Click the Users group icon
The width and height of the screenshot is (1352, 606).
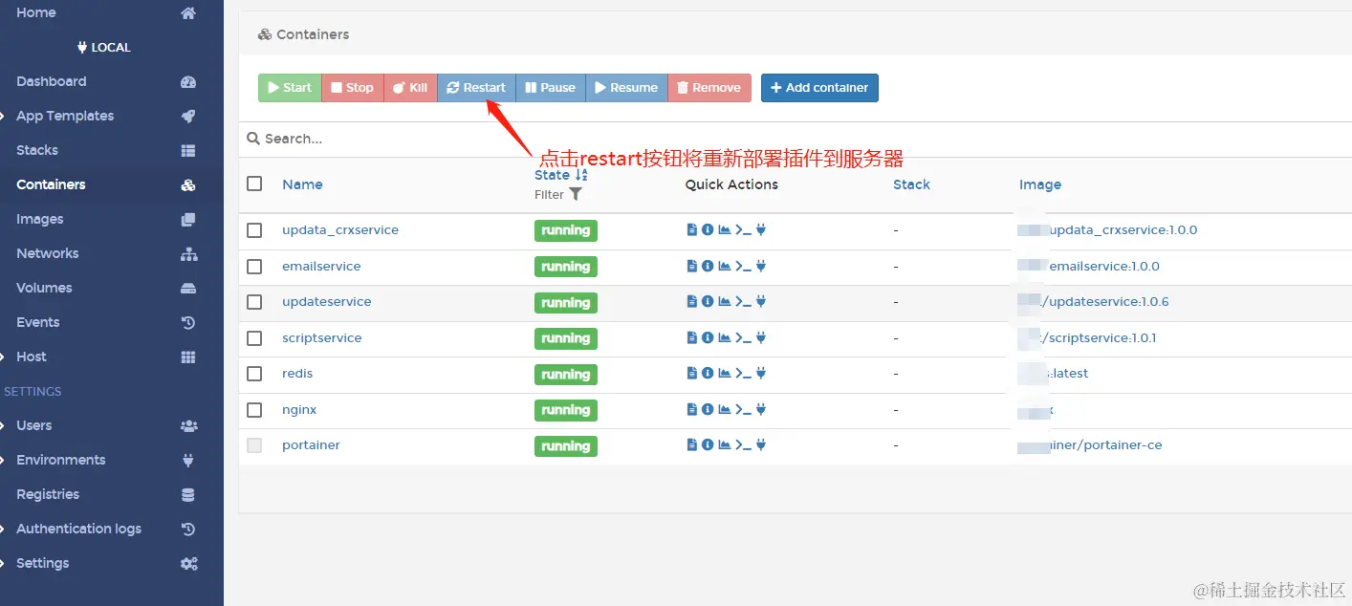pos(188,425)
